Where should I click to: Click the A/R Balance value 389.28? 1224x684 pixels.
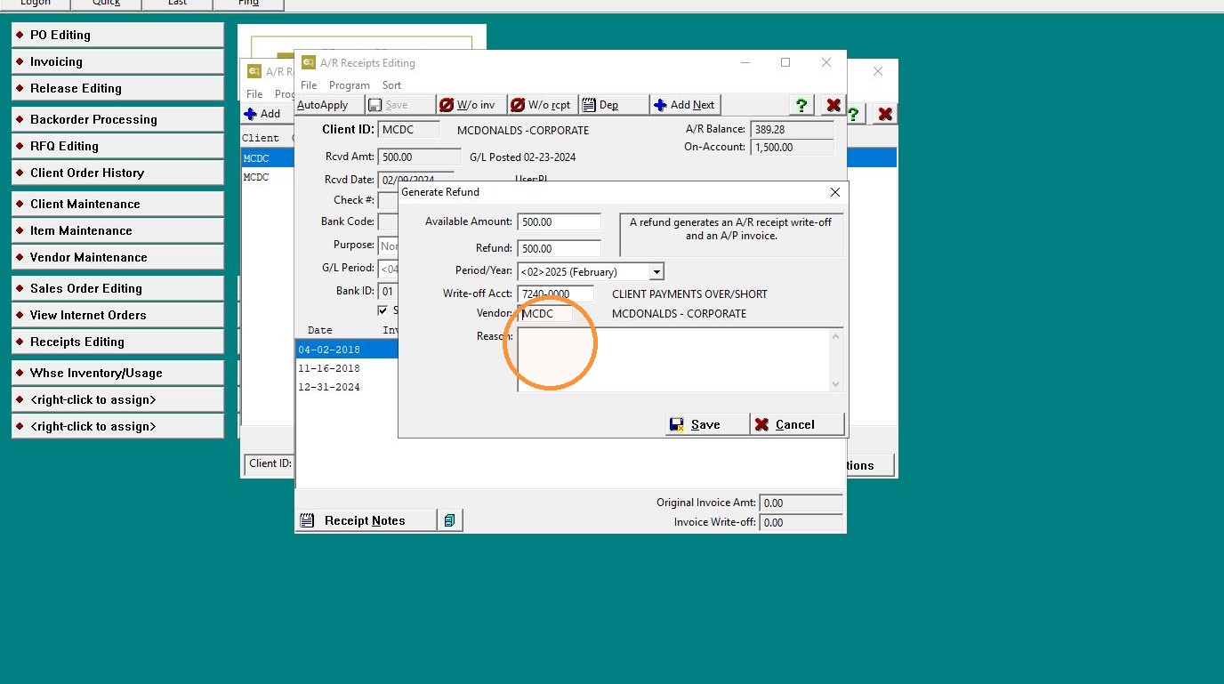point(792,129)
